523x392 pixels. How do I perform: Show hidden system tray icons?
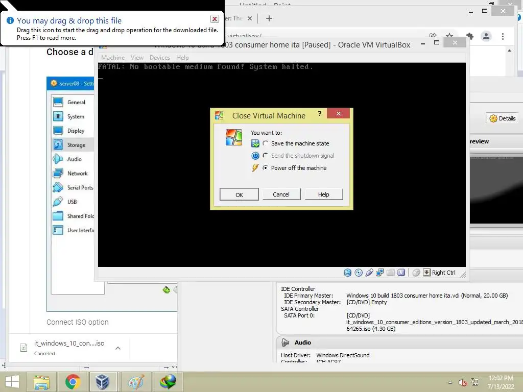tap(450, 382)
